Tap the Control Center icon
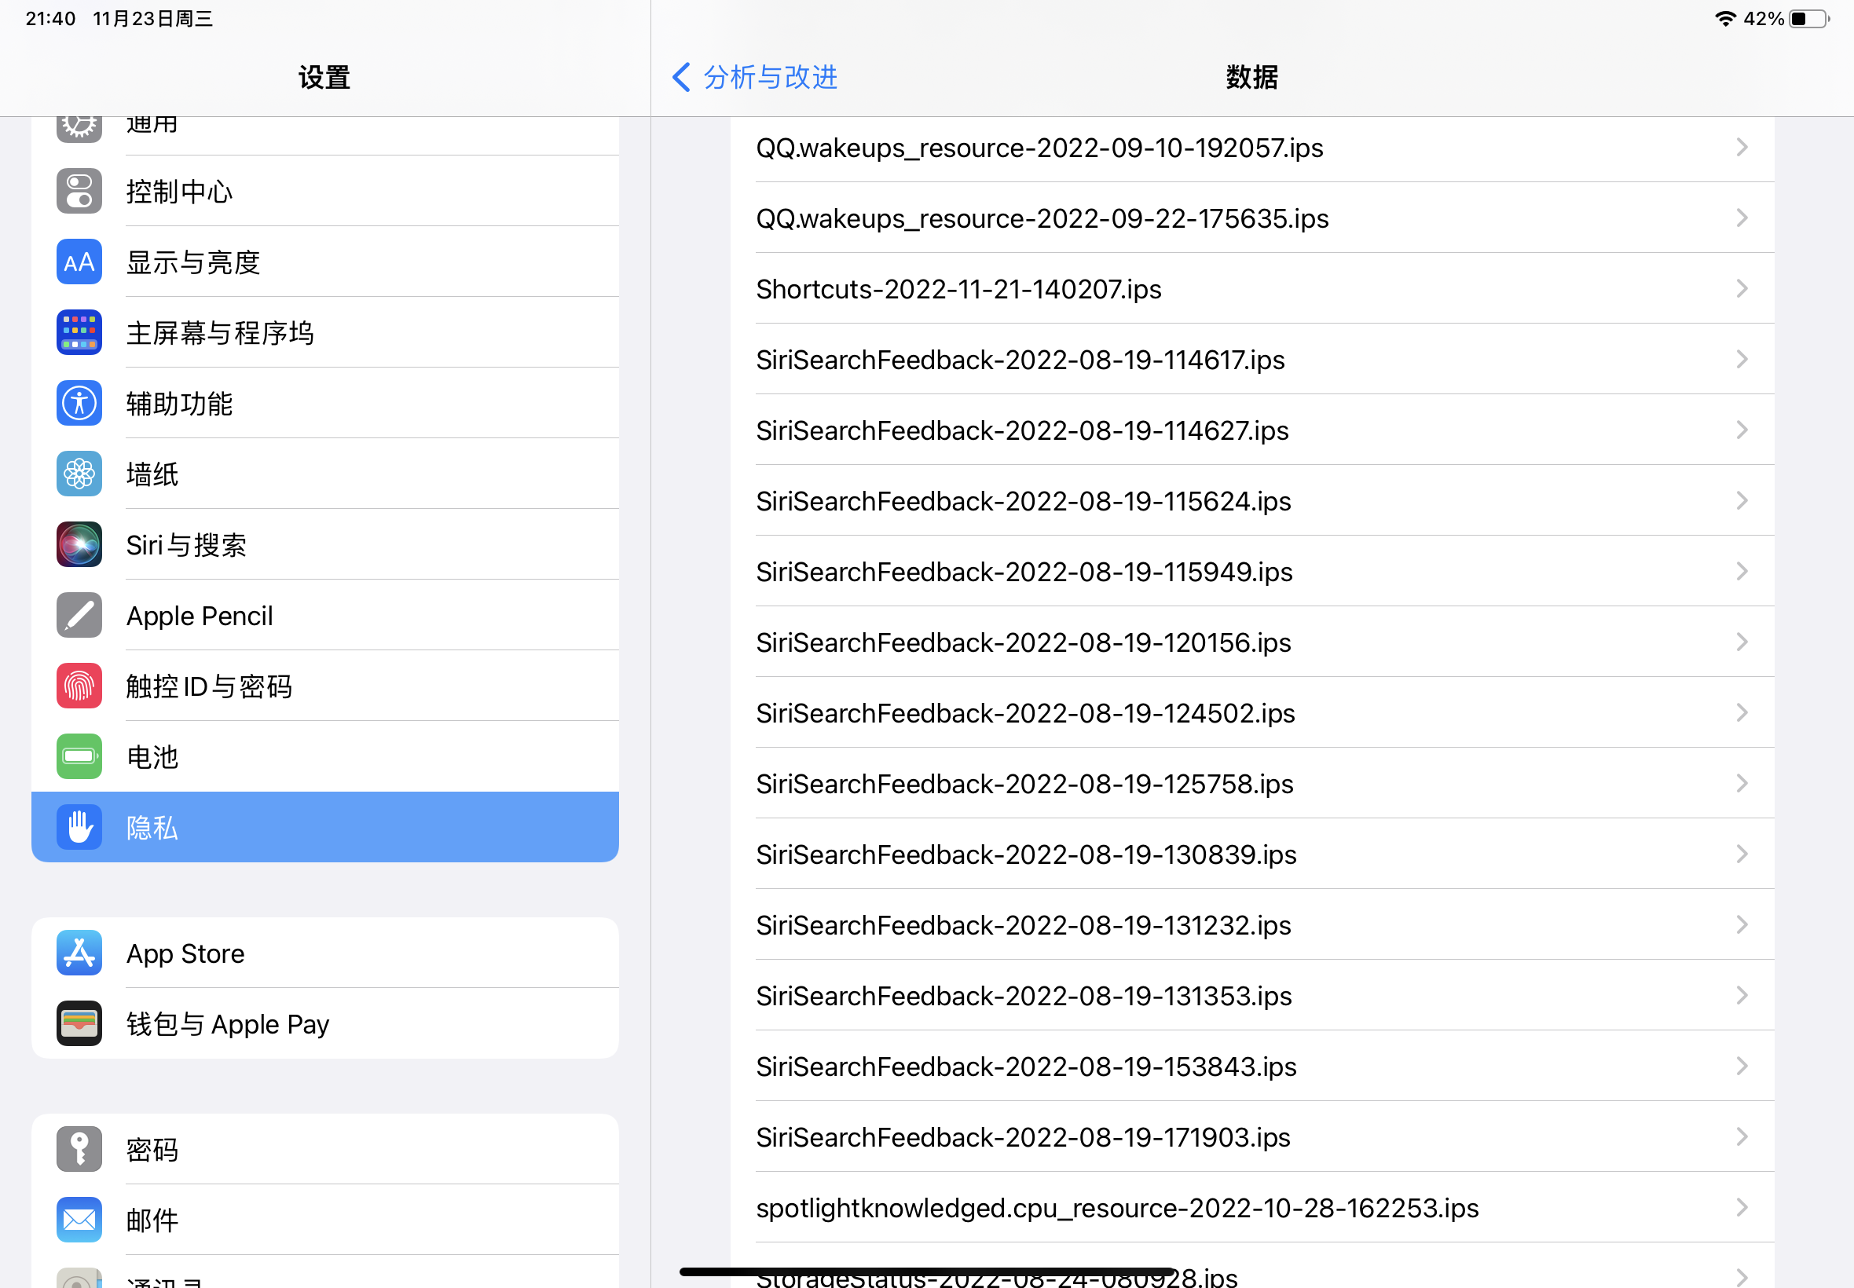 click(x=79, y=192)
